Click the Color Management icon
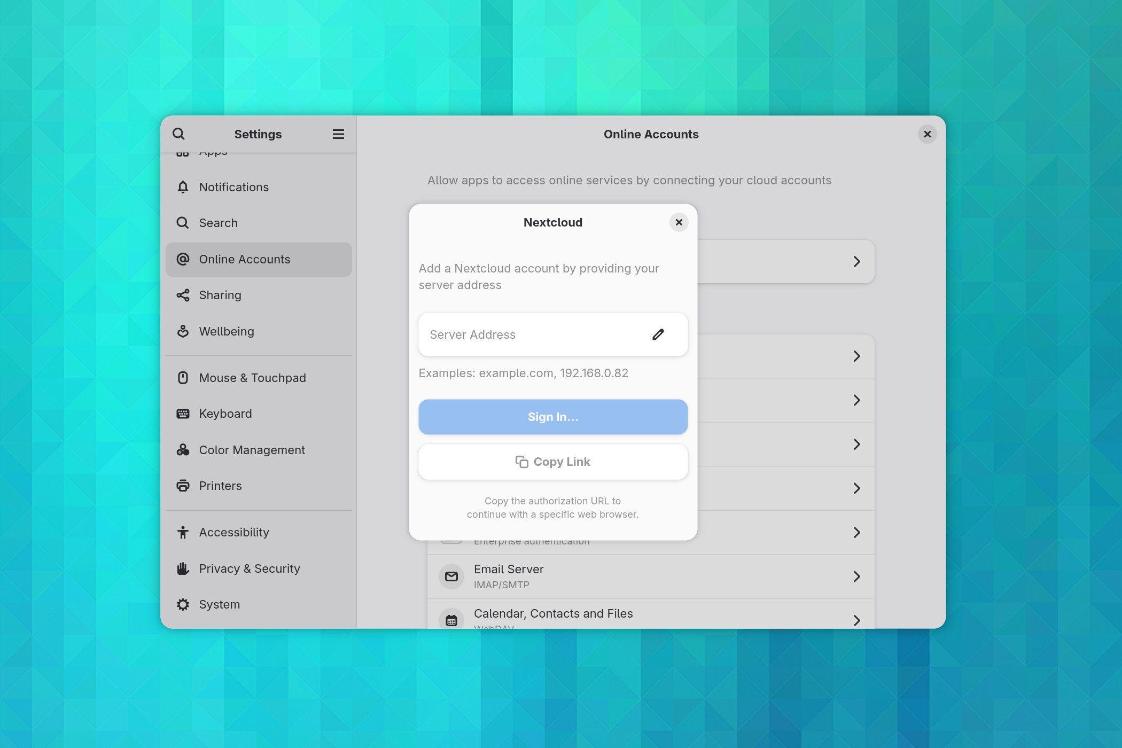The height and width of the screenshot is (748, 1122). tap(183, 450)
